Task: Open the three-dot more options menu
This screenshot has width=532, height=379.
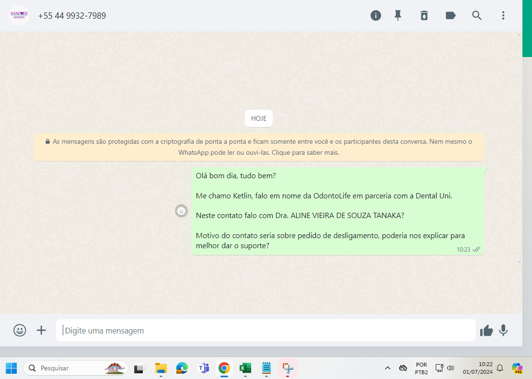Action: [x=503, y=15]
